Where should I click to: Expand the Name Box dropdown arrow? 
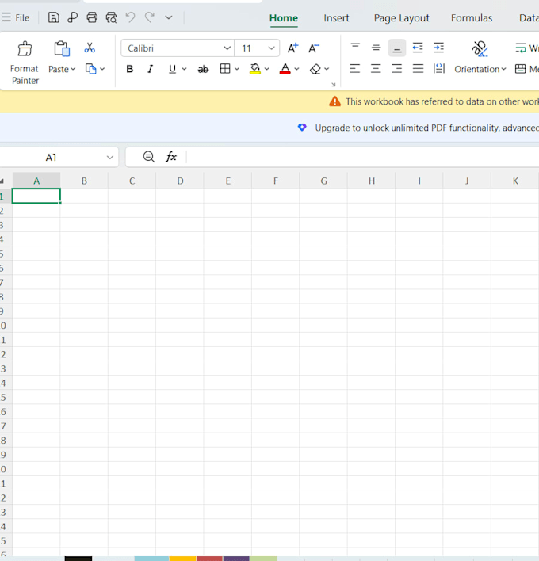pyautogui.click(x=110, y=158)
